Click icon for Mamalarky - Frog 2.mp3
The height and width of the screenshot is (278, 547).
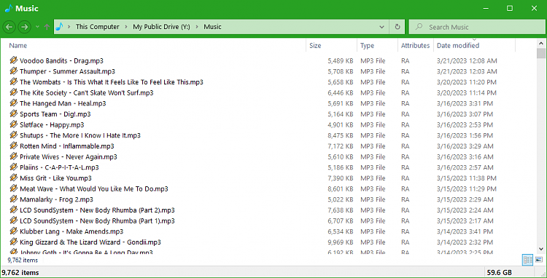point(13,199)
